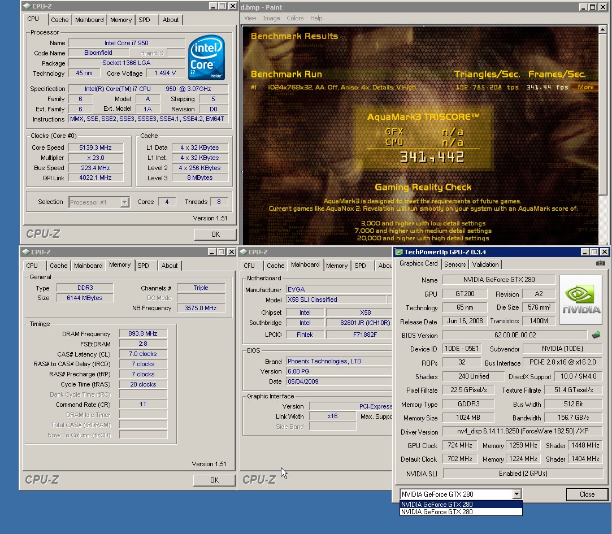Open SPD tab in Mainboard CPU-Z window

click(x=361, y=266)
